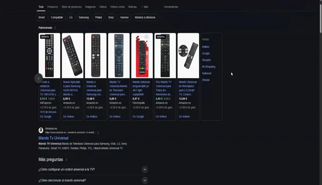The height and width of the screenshot is (185, 322).
Task: Expand '¿Cómo configurar un control universal a la TV?'
Action: (145, 169)
